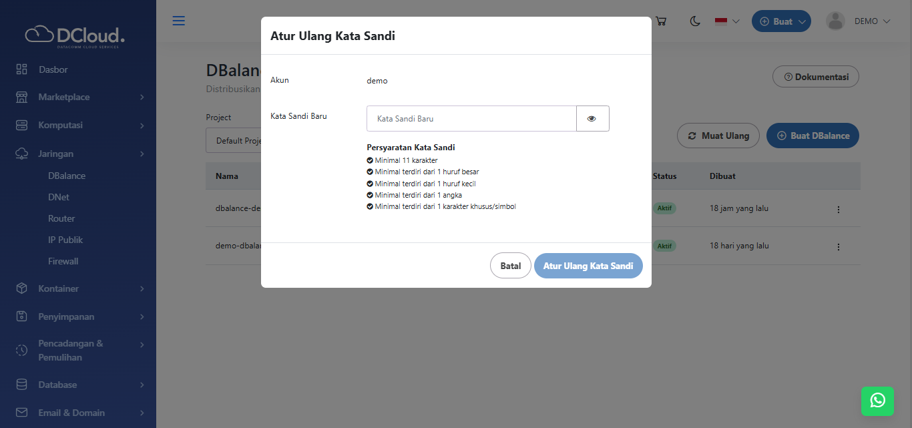Open the demo user avatar
This screenshot has width=912, height=428.
tap(835, 21)
